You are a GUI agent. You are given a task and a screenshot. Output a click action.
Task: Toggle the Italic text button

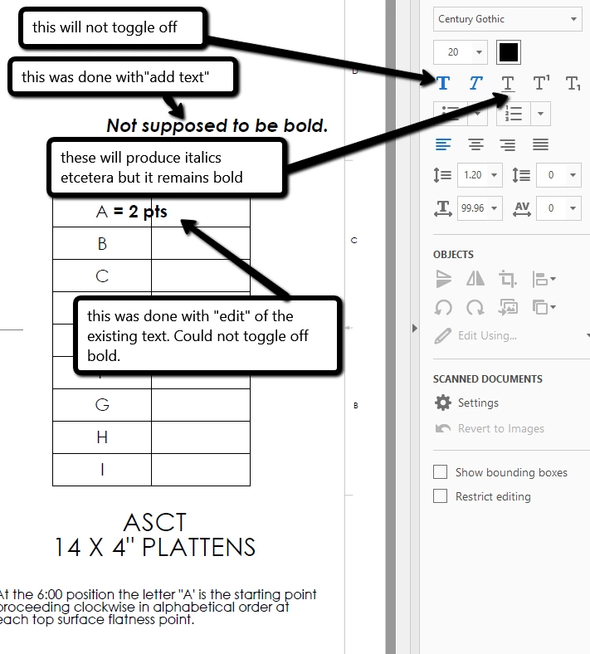(475, 84)
